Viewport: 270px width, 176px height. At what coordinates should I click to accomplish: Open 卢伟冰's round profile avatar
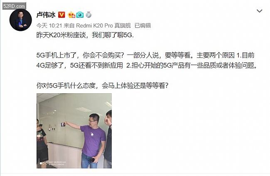(20, 20)
